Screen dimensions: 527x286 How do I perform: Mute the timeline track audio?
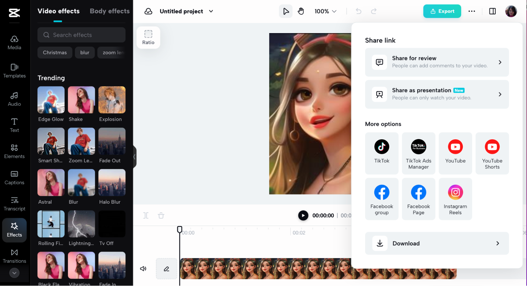tap(143, 269)
